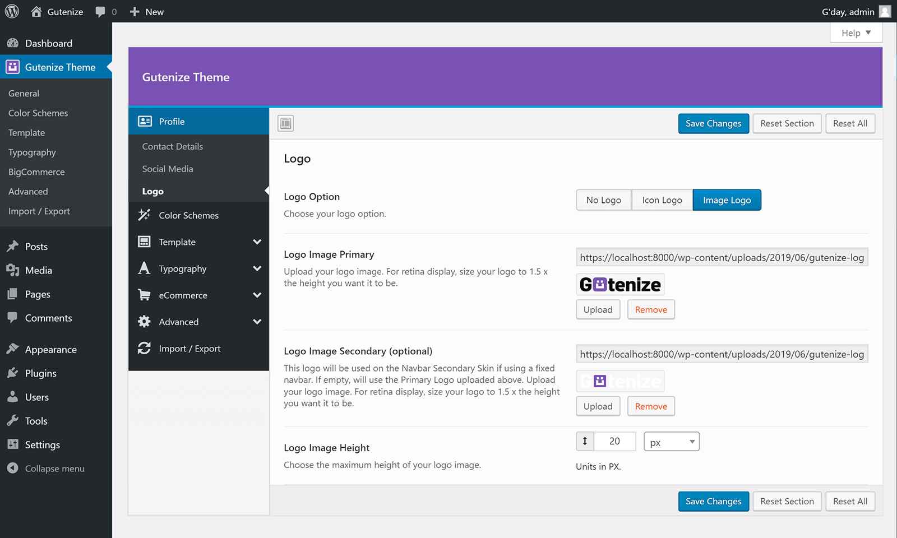Image resolution: width=897 pixels, height=538 pixels.
Task: Select the No Logo option
Action: click(x=603, y=200)
